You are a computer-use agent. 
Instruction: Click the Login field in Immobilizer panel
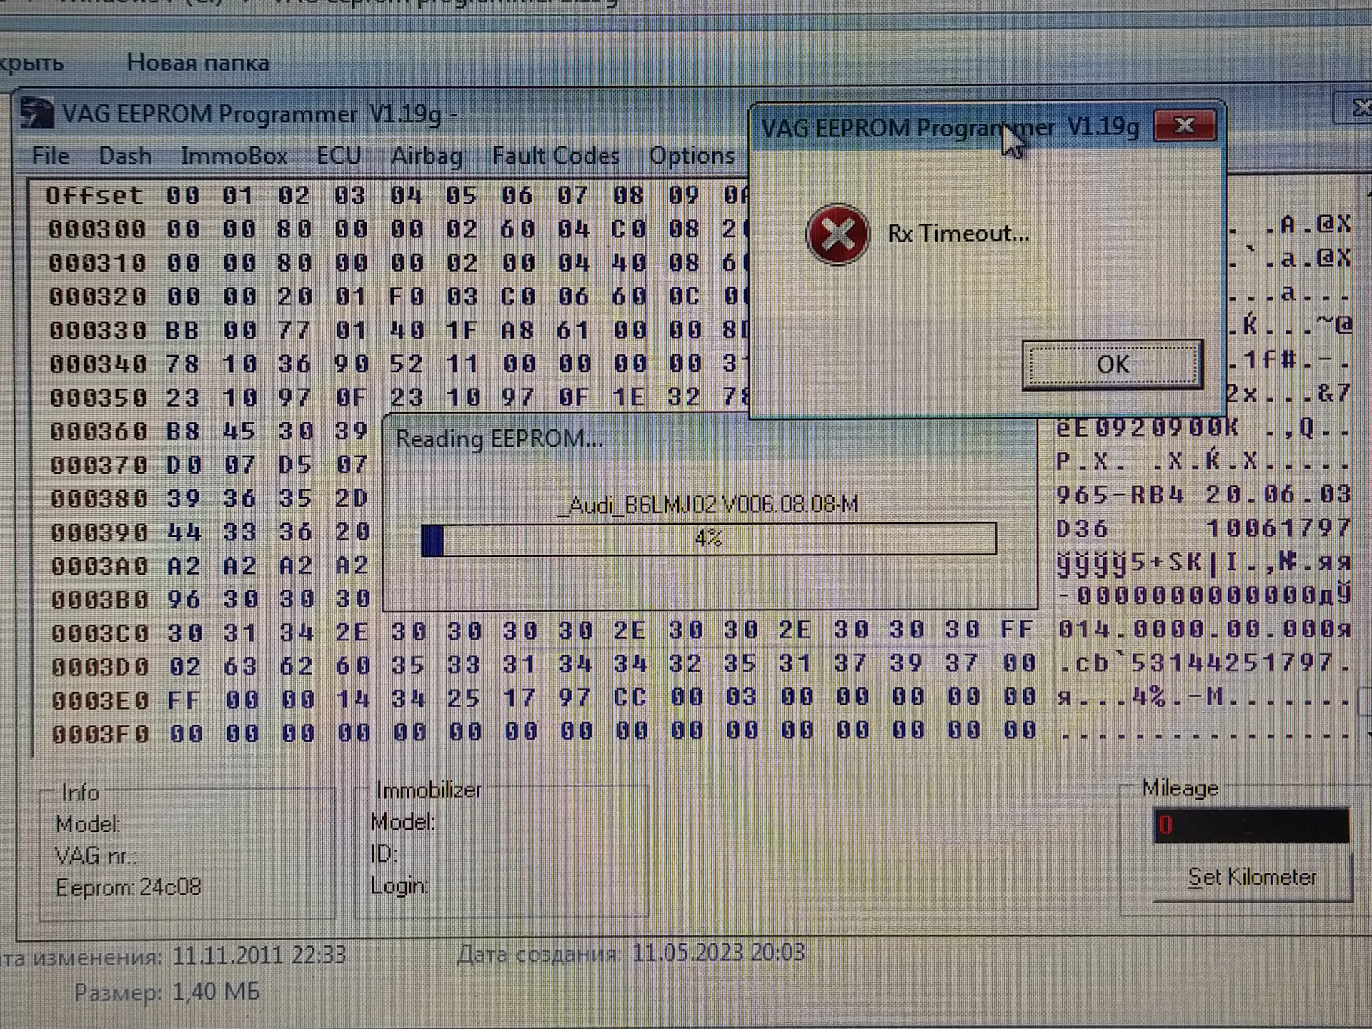(x=400, y=885)
